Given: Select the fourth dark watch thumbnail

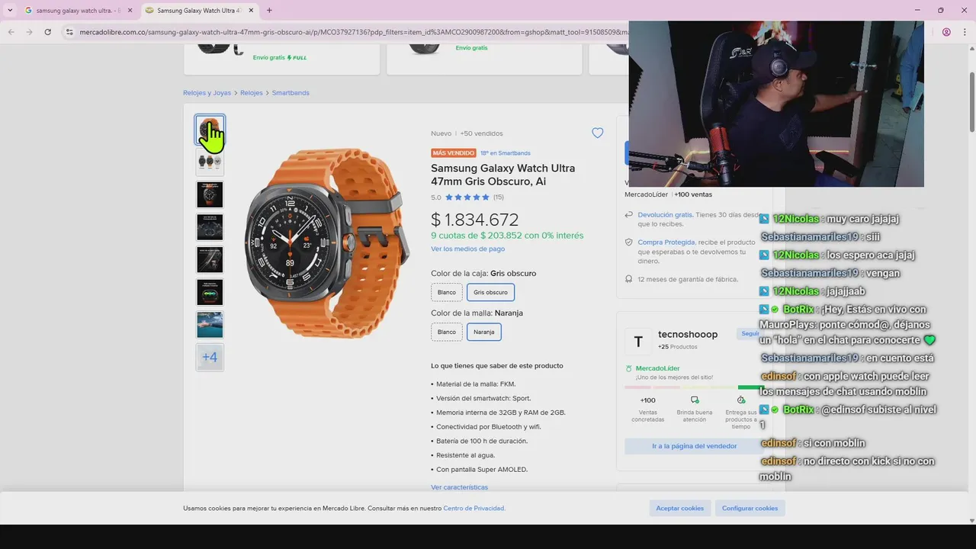Looking at the screenshot, I should (210, 227).
